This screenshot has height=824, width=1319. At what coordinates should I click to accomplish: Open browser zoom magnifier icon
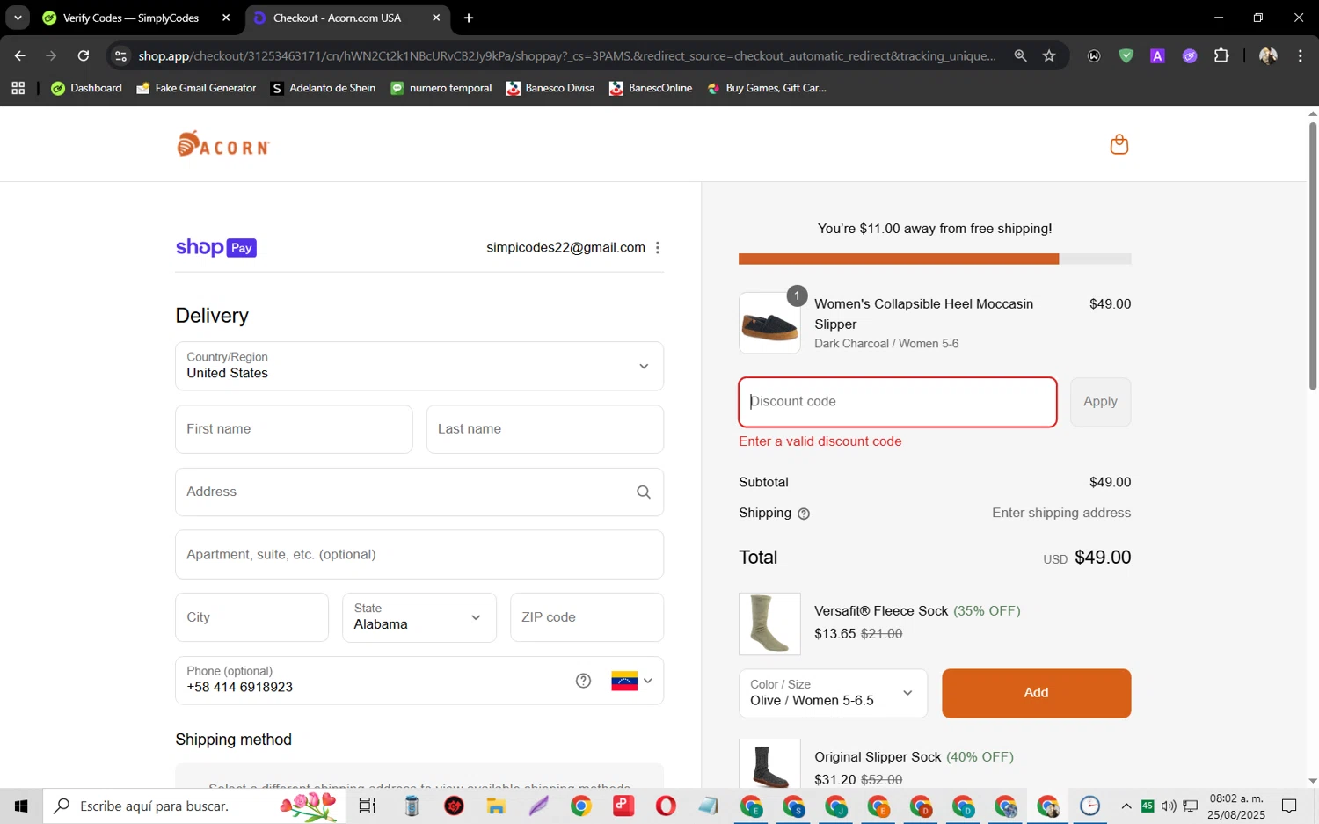click(x=1020, y=55)
